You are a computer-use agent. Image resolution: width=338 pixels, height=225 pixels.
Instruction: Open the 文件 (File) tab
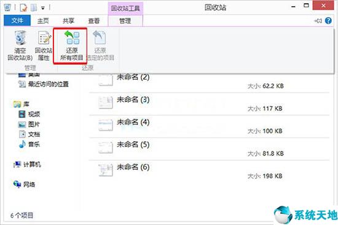click(17, 21)
